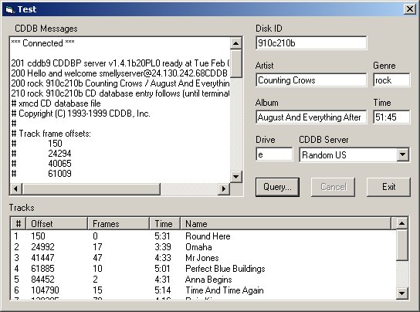
Task: Click the Cancel button
Action: tap(333, 187)
